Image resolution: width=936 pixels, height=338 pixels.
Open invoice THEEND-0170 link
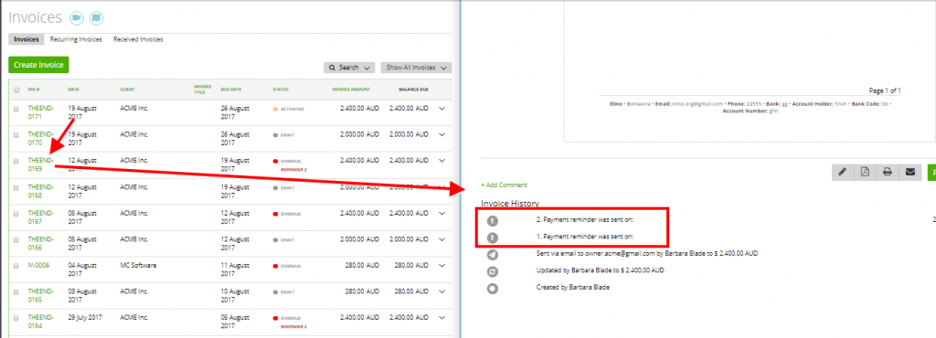(x=40, y=139)
